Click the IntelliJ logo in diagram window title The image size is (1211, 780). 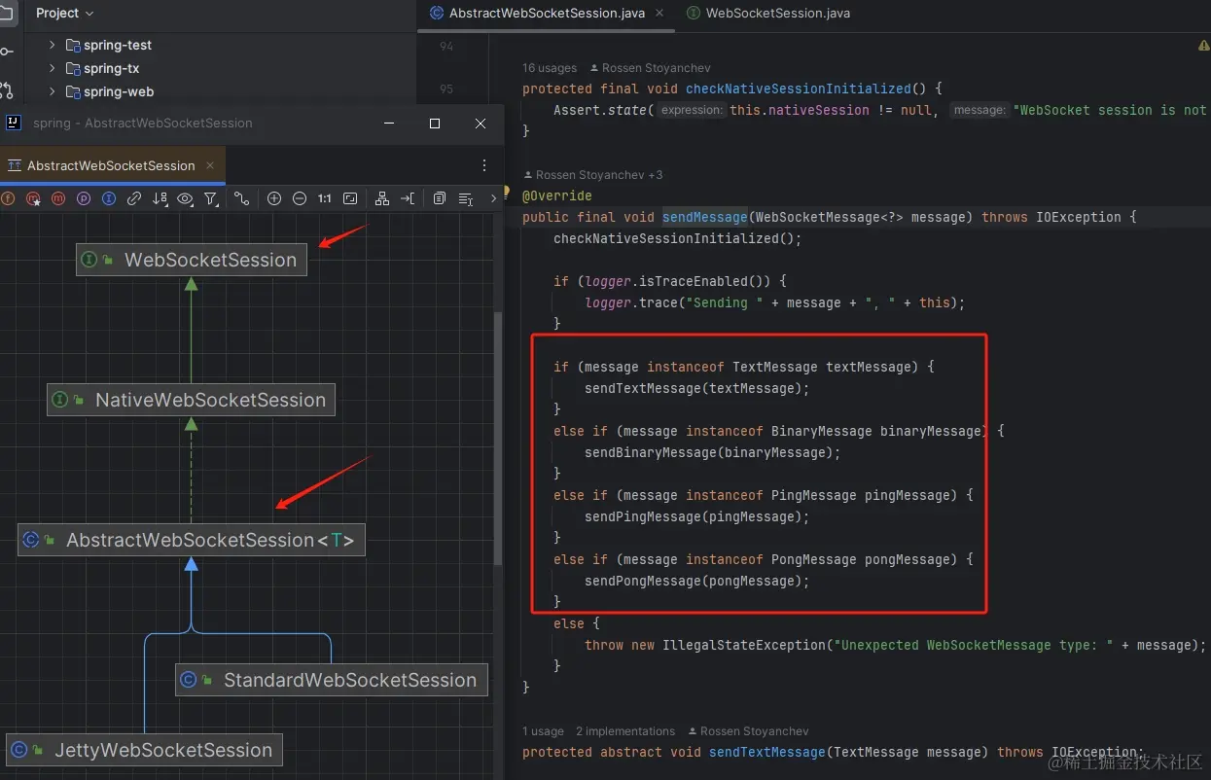pyautogui.click(x=14, y=123)
